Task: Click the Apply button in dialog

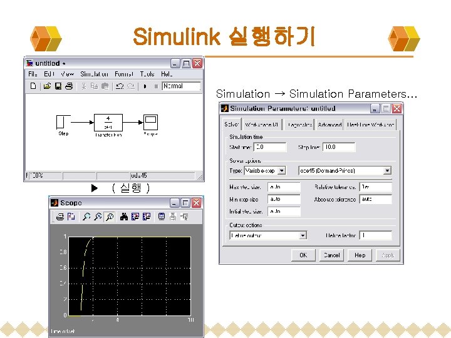Action: [x=388, y=255]
